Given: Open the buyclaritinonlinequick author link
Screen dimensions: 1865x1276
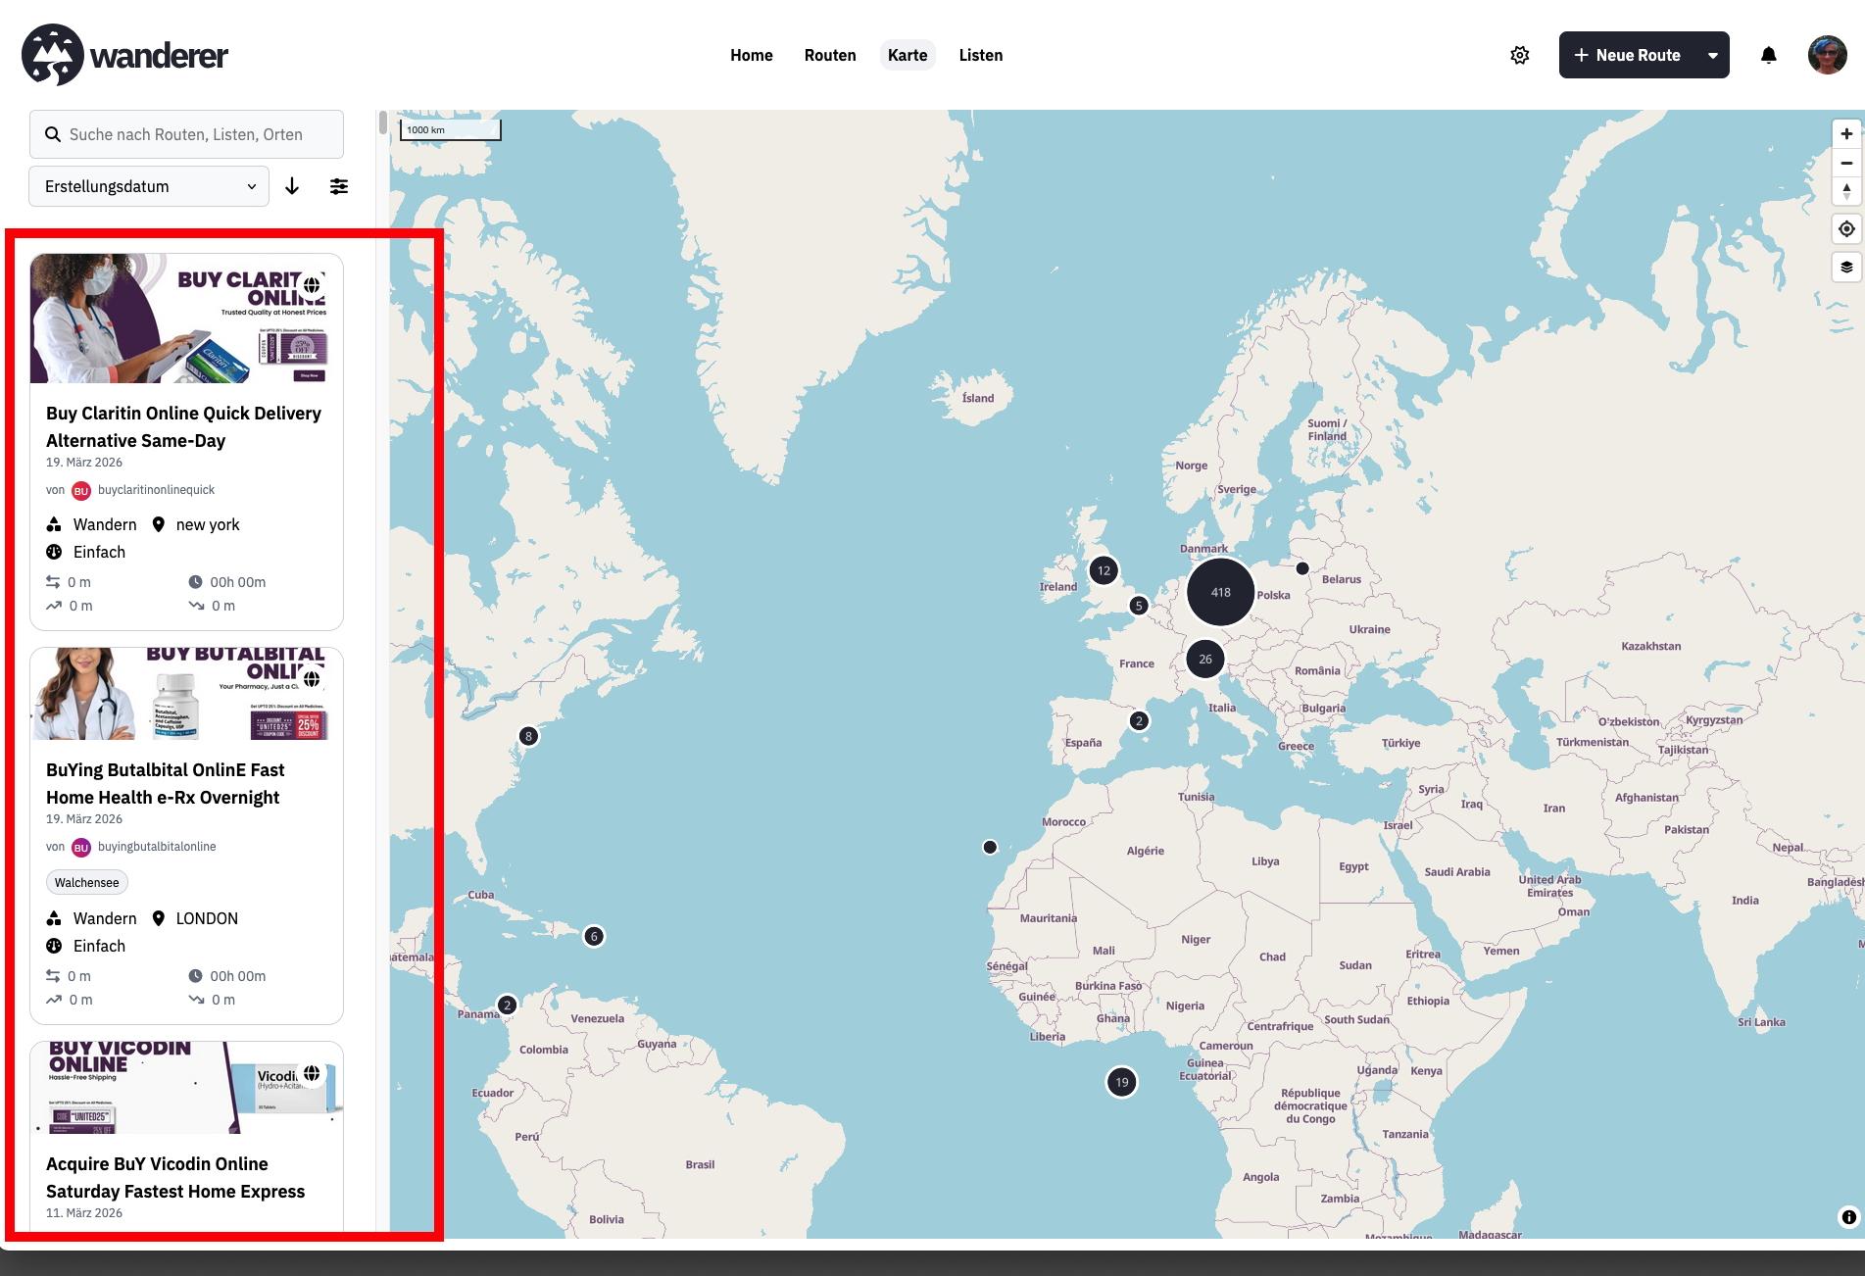Looking at the screenshot, I should (156, 490).
